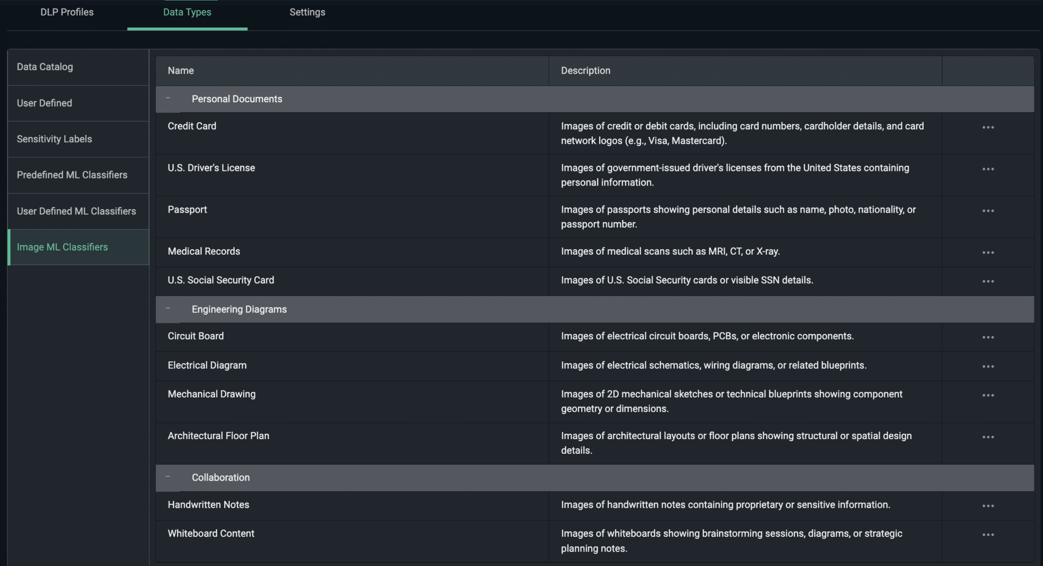Collapse the Engineering Diagrams group

pos(168,309)
